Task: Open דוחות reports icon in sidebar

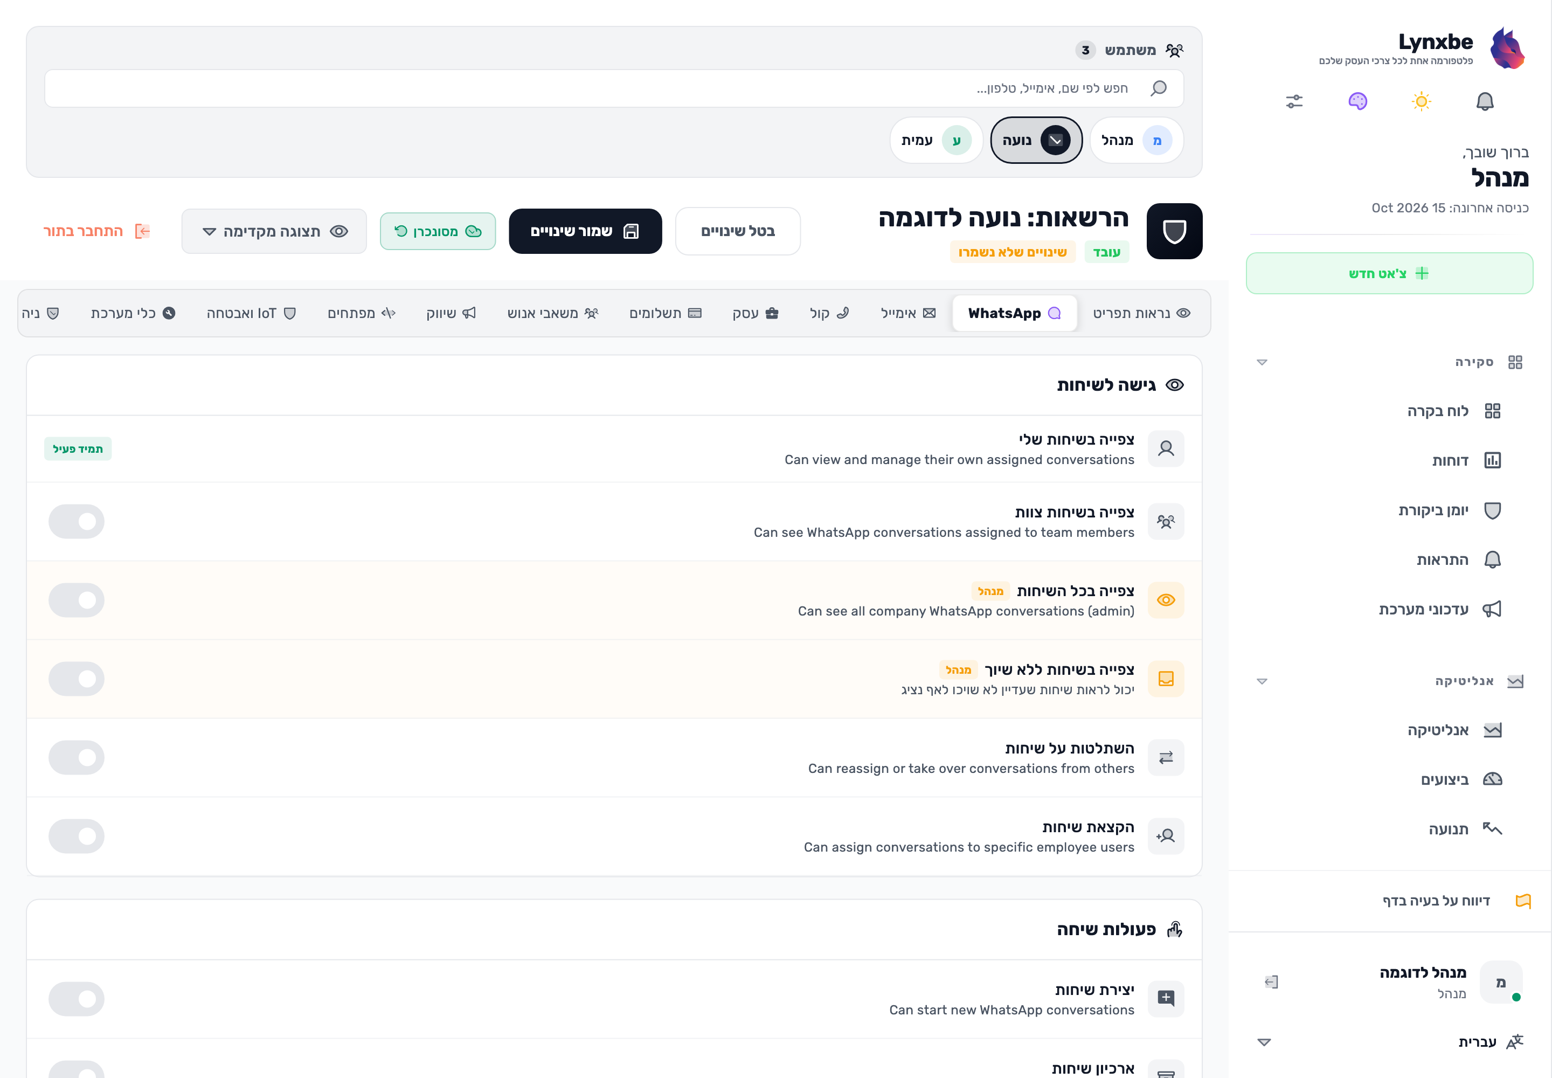Action: [1492, 461]
